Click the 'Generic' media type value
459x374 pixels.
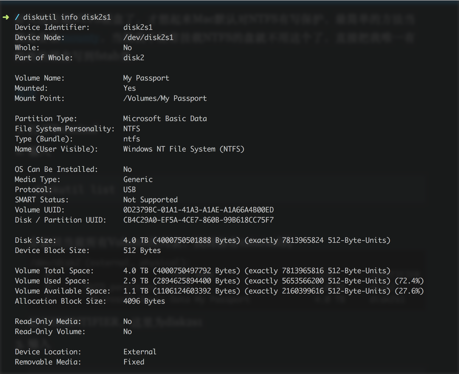pos(138,180)
